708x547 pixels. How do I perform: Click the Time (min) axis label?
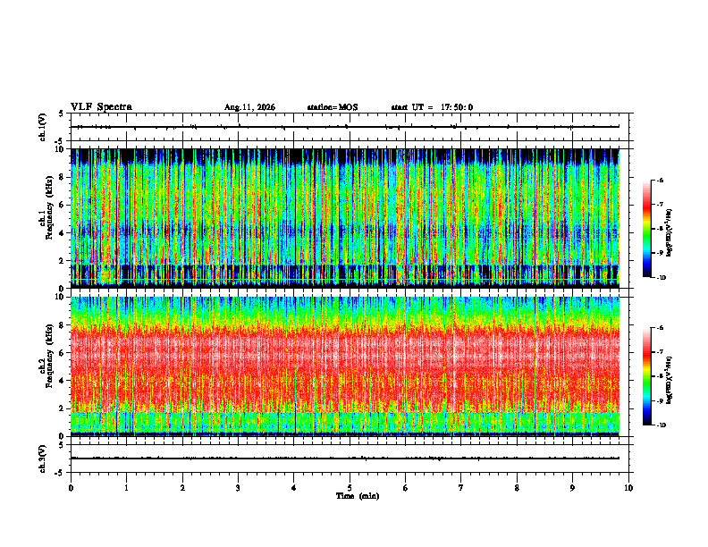(x=358, y=496)
